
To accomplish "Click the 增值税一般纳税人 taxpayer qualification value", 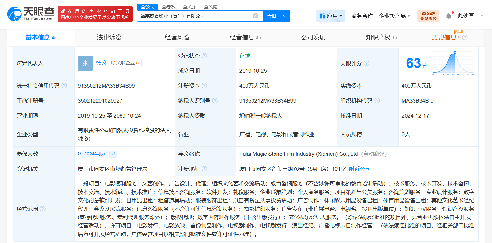I will click(261, 116).
